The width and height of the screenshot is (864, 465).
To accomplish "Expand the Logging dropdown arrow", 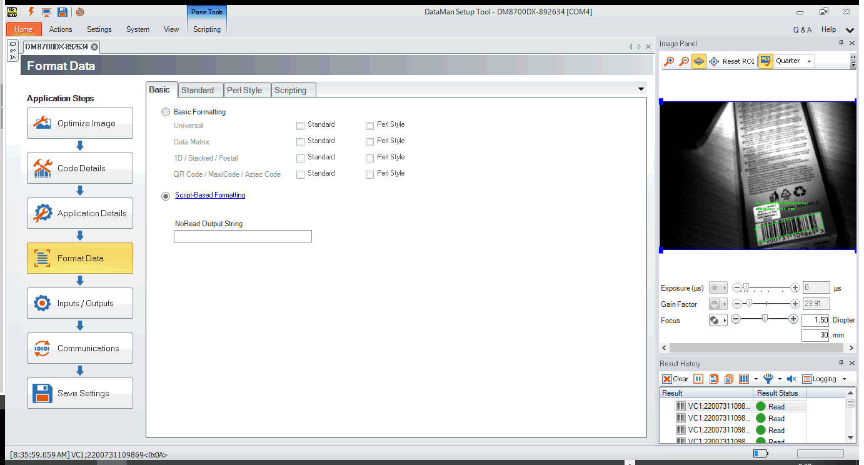I will 844,379.
